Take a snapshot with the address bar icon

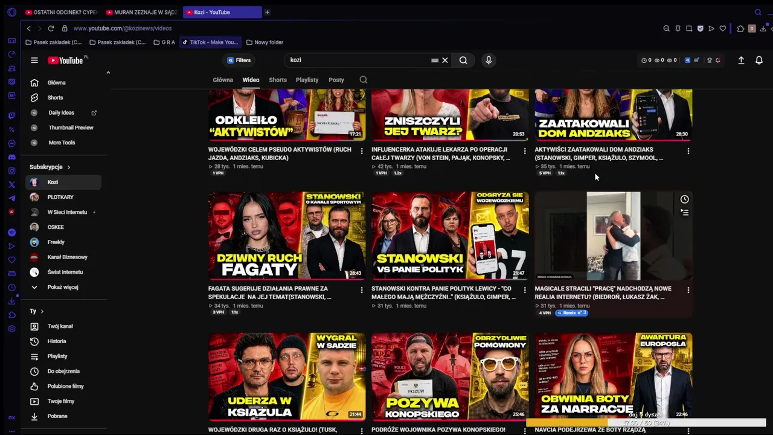[x=689, y=28]
